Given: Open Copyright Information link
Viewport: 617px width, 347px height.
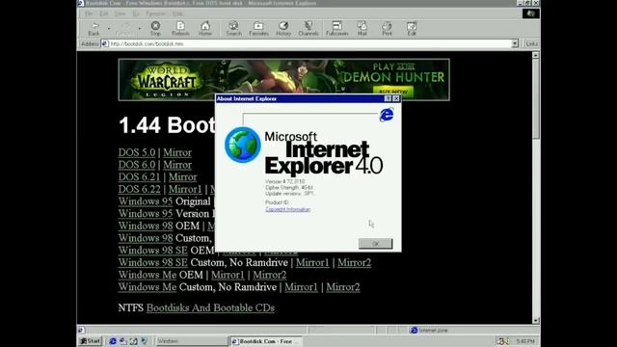Looking at the screenshot, I should (x=288, y=209).
